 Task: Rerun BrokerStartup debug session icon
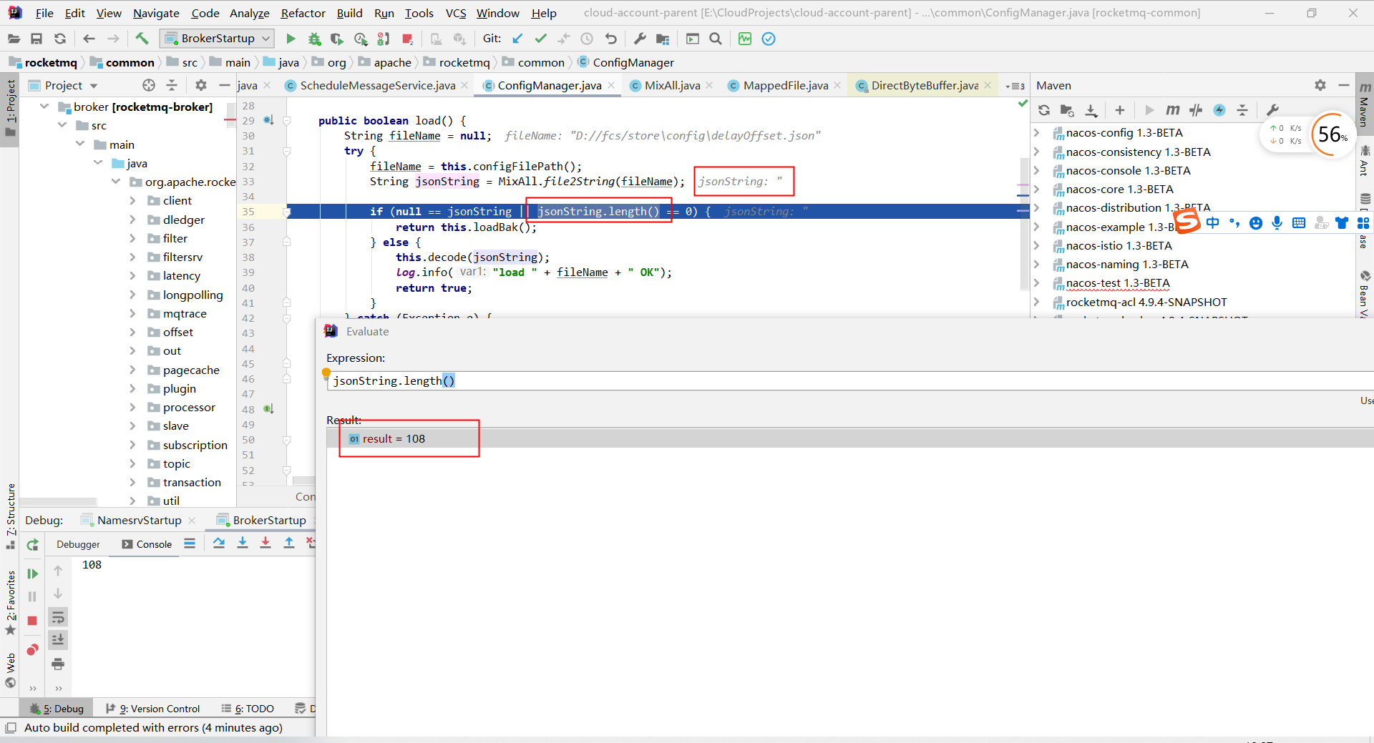click(x=32, y=545)
